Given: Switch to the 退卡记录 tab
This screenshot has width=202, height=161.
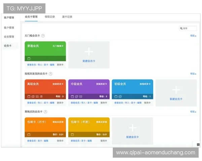Looking at the screenshot, I should (67, 17).
